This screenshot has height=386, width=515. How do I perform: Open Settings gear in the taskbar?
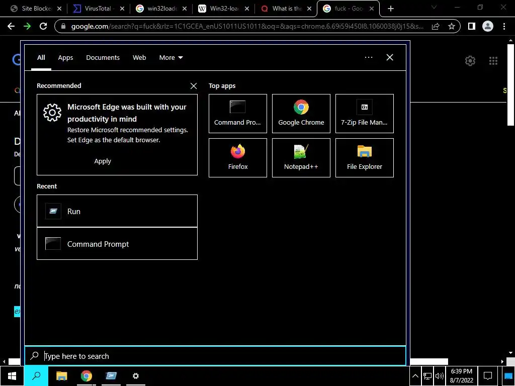pos(136,376)
